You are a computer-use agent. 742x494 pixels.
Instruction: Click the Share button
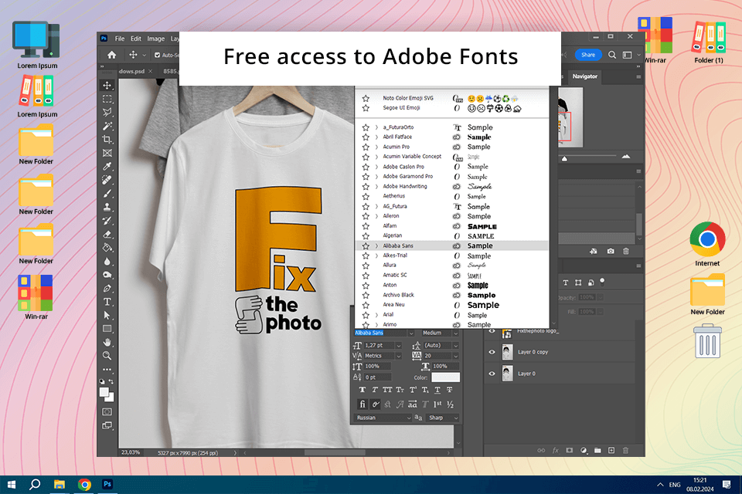coord(587,55)
